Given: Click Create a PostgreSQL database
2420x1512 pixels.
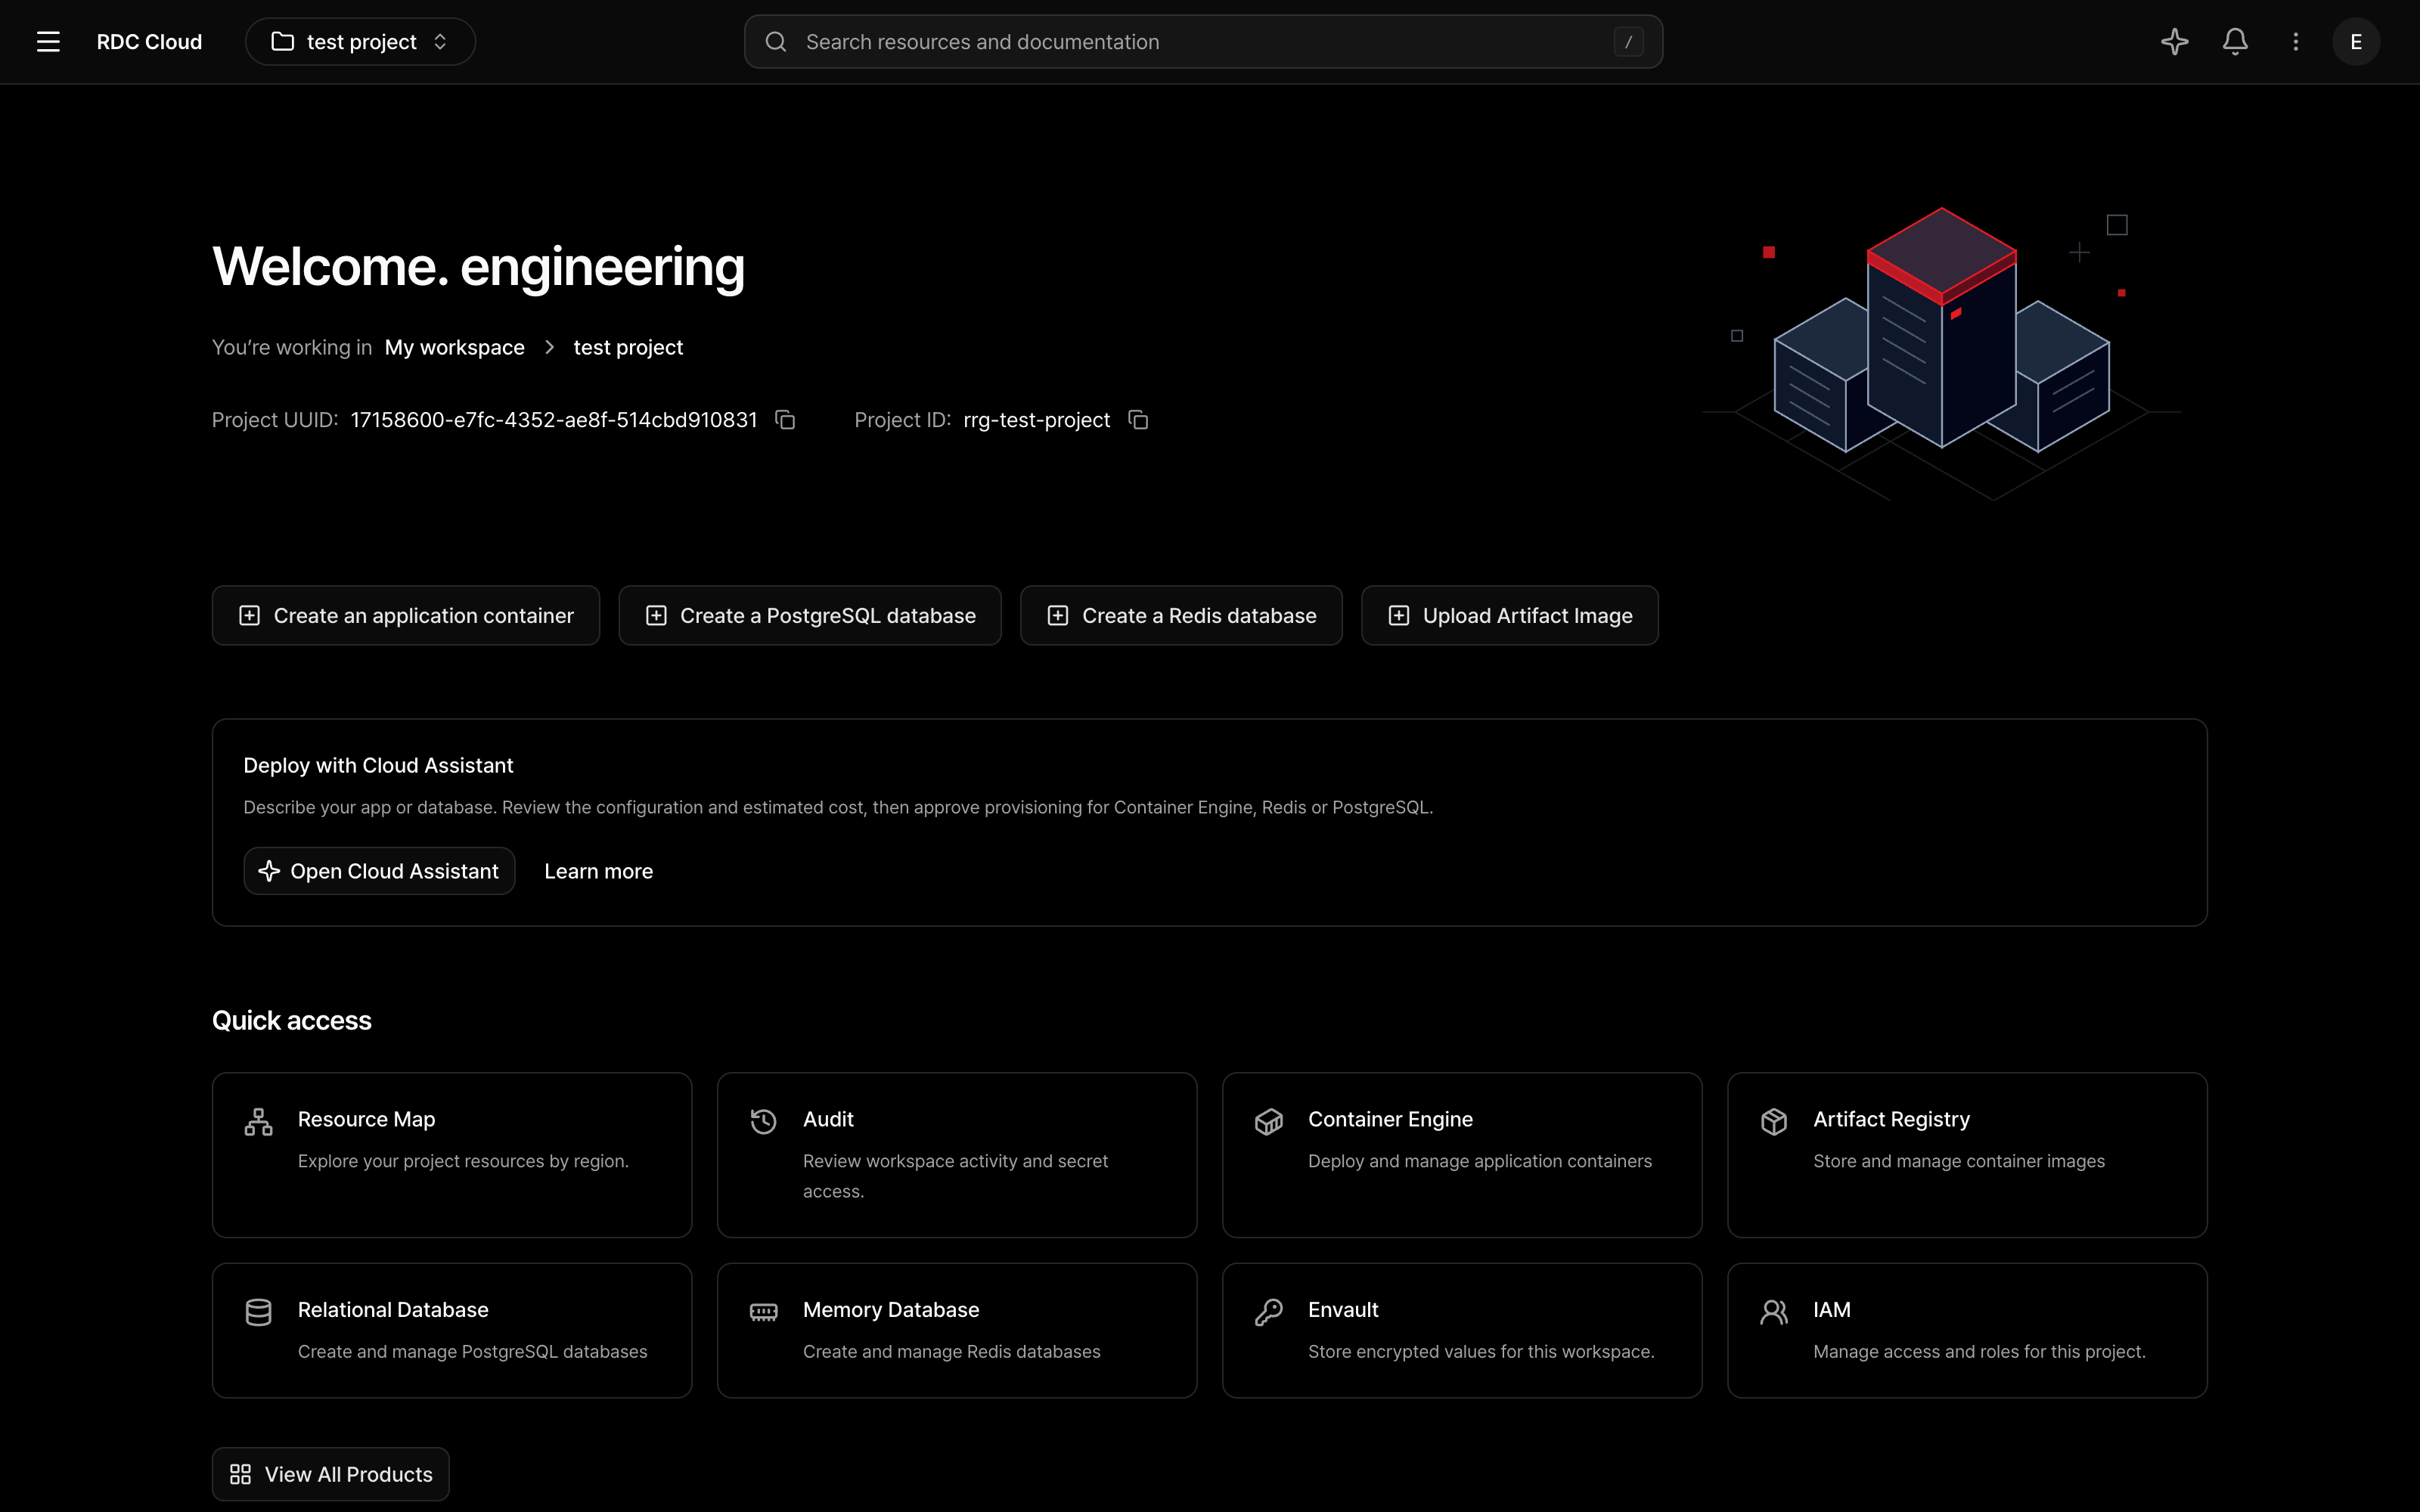Looking at the screenshot, I should (x=810, y=616).
